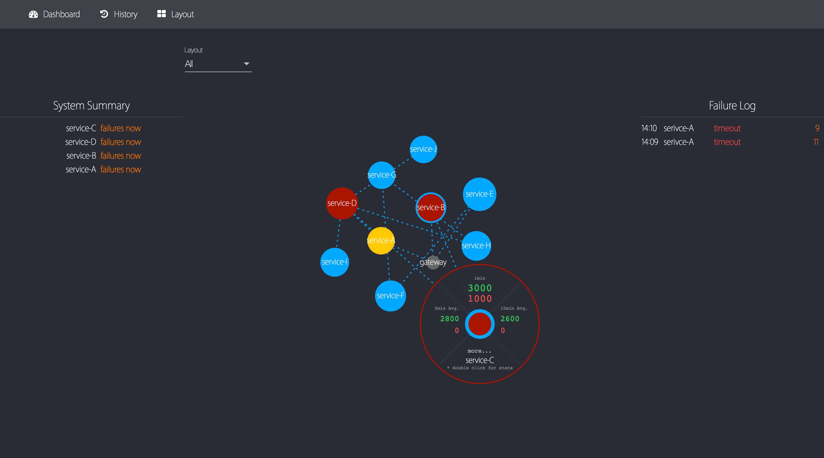Viewport: 824px width, 458px height.
Task: Click the Layout dropdown arrow
Action: pyautogui.click(x=246, y=64)
